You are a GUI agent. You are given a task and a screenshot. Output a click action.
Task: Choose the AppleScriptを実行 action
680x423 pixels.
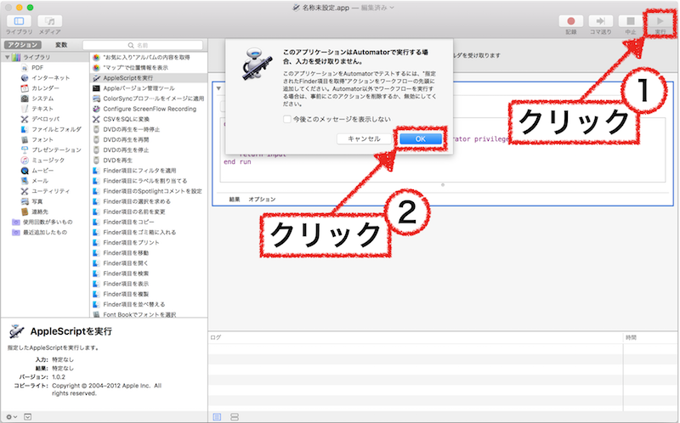tap(148, 78)
